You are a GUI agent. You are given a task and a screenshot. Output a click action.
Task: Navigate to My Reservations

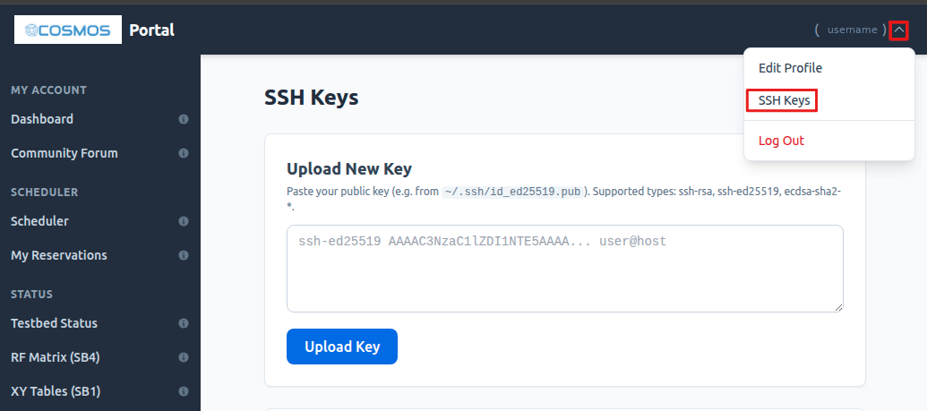coord(59,255)
